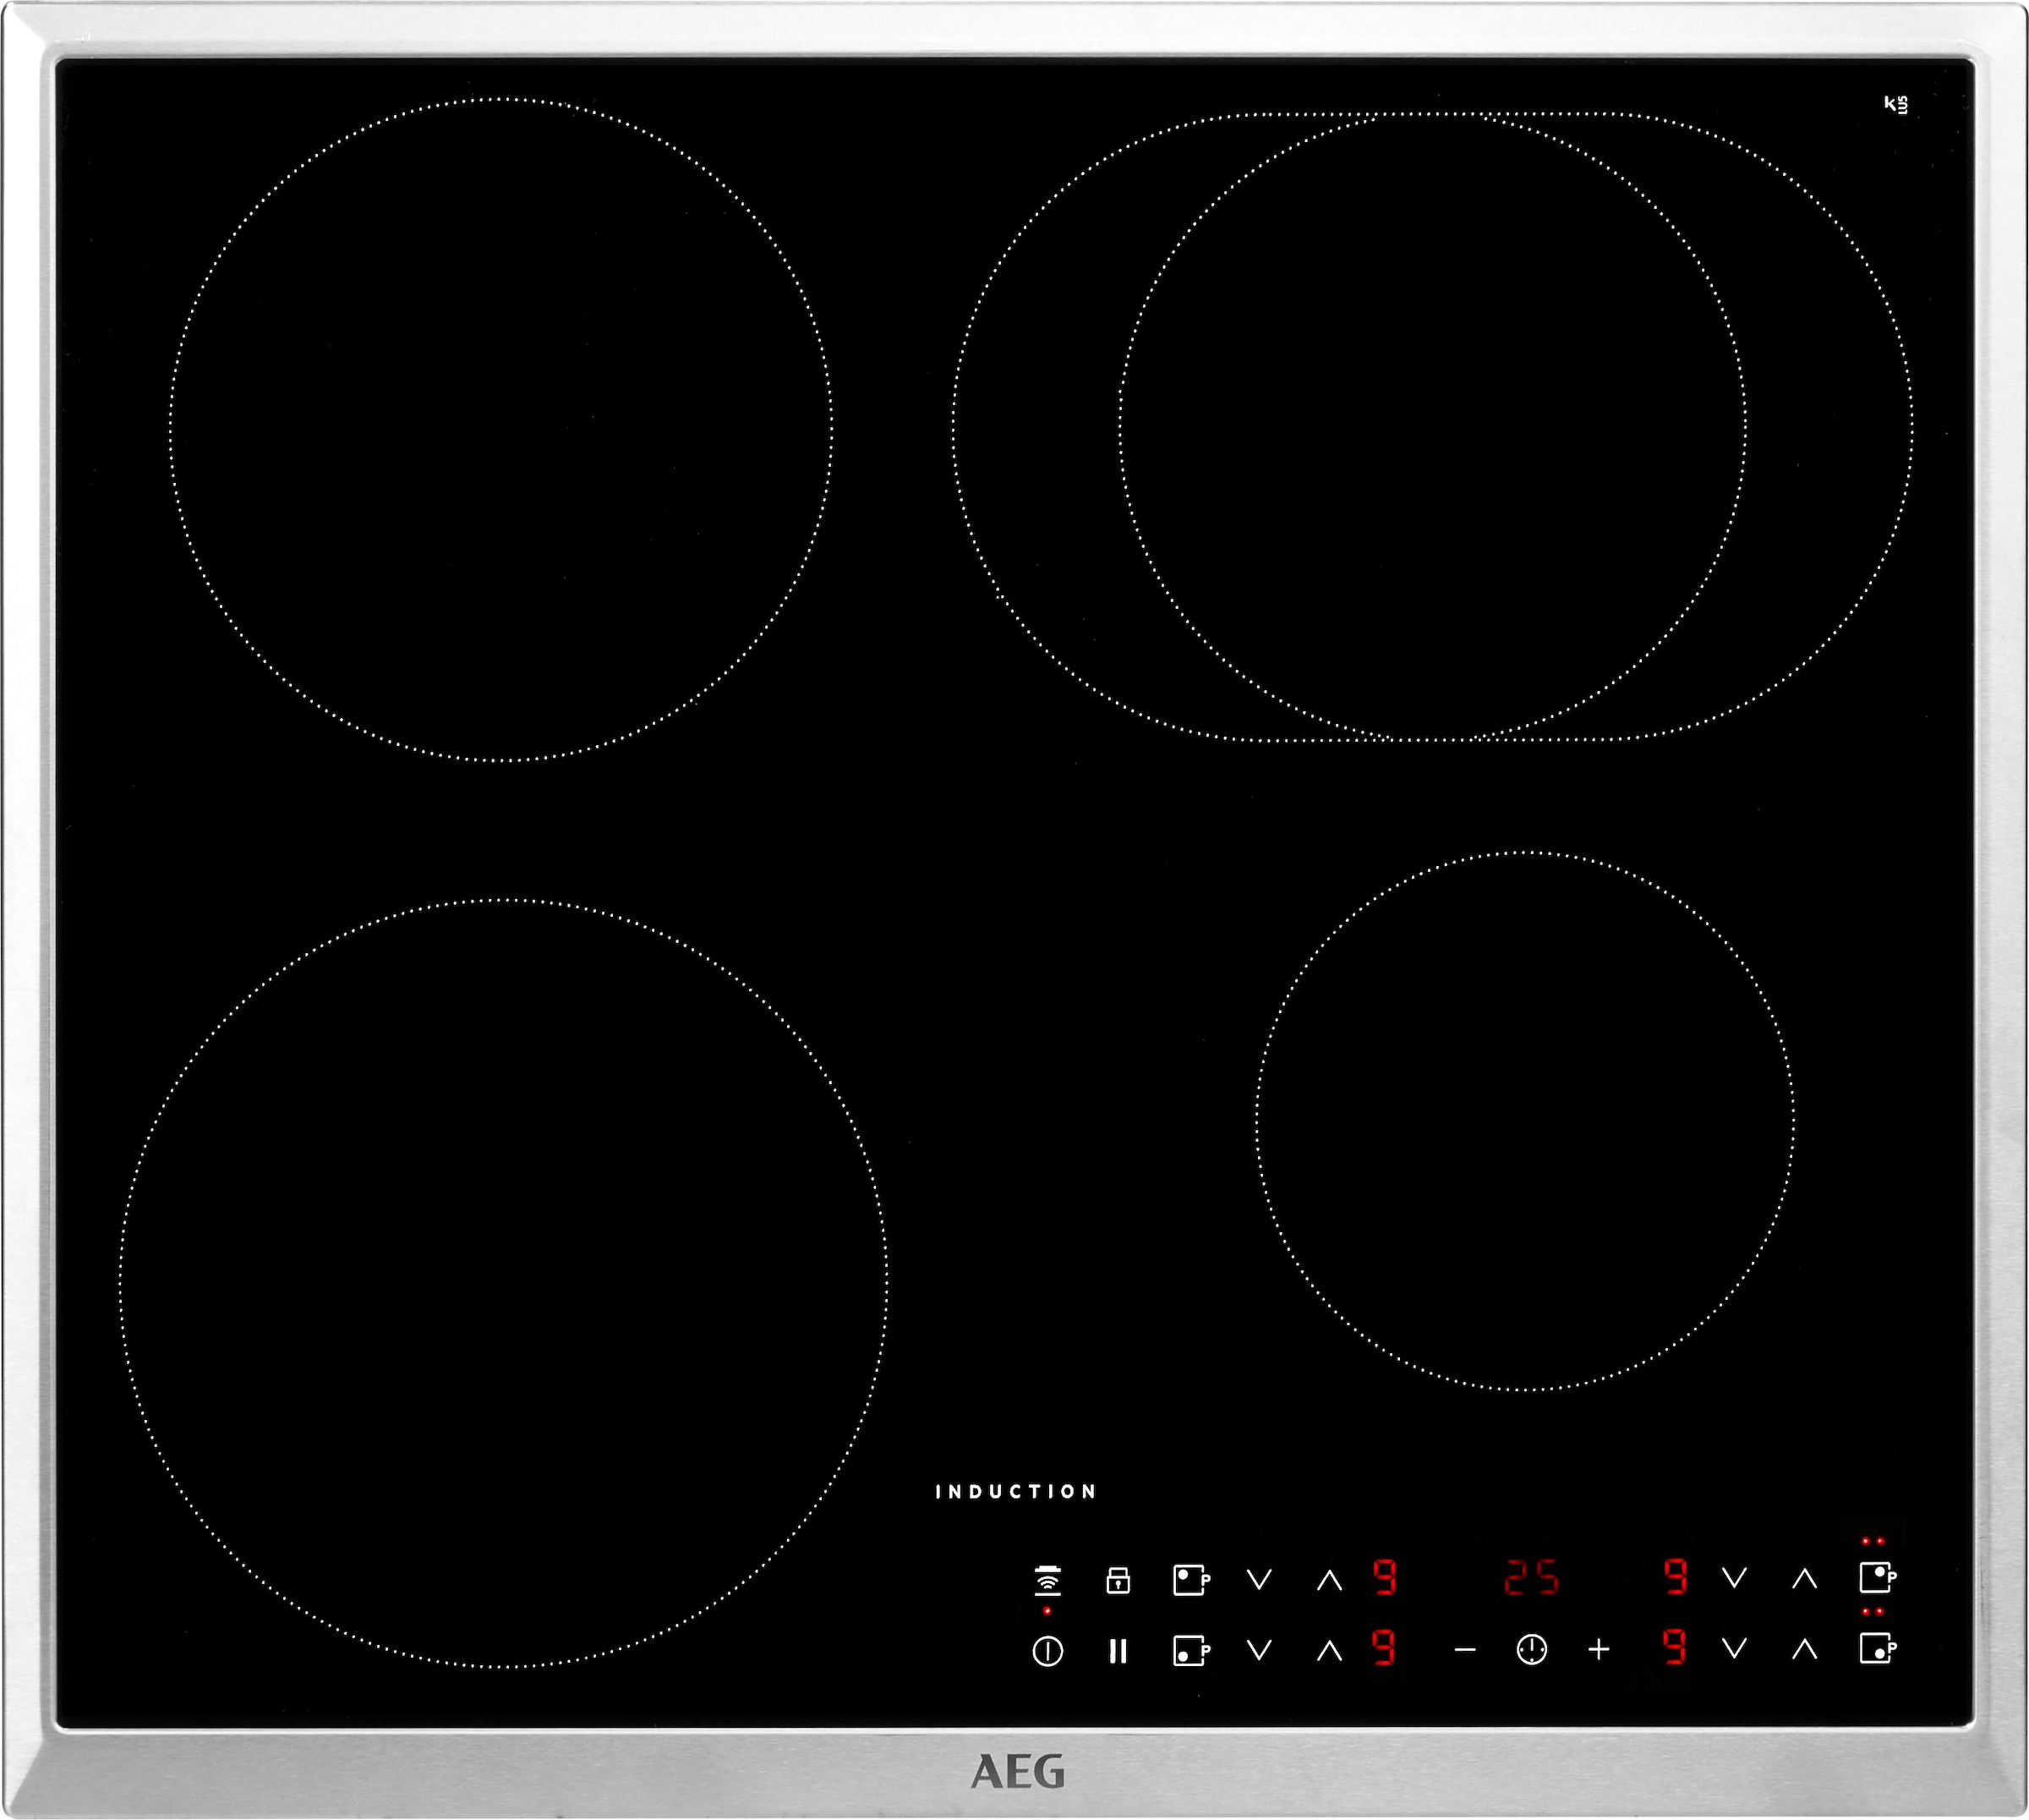Tap the front-left zone heat display 9

[1384, 1647]
